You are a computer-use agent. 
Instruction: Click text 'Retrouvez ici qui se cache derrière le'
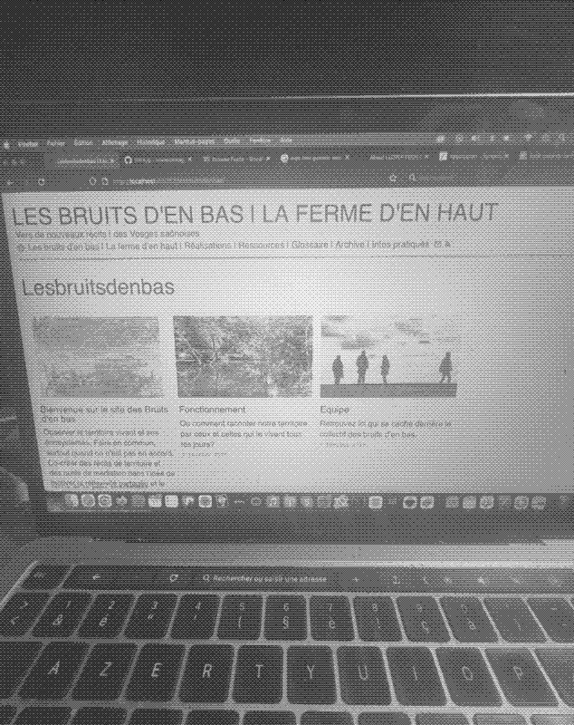click(x=385, y=423)
